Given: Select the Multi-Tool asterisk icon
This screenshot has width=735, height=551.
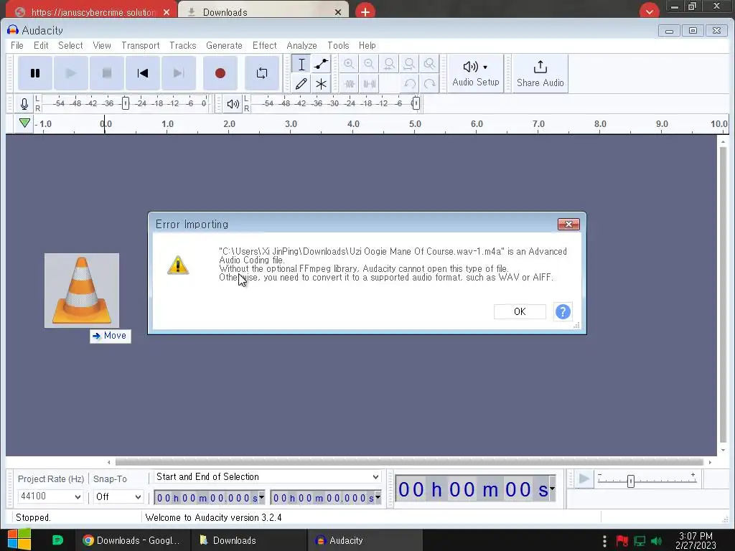Looking at the screenshot, I should pyautogui.click(x=321, y=84).
